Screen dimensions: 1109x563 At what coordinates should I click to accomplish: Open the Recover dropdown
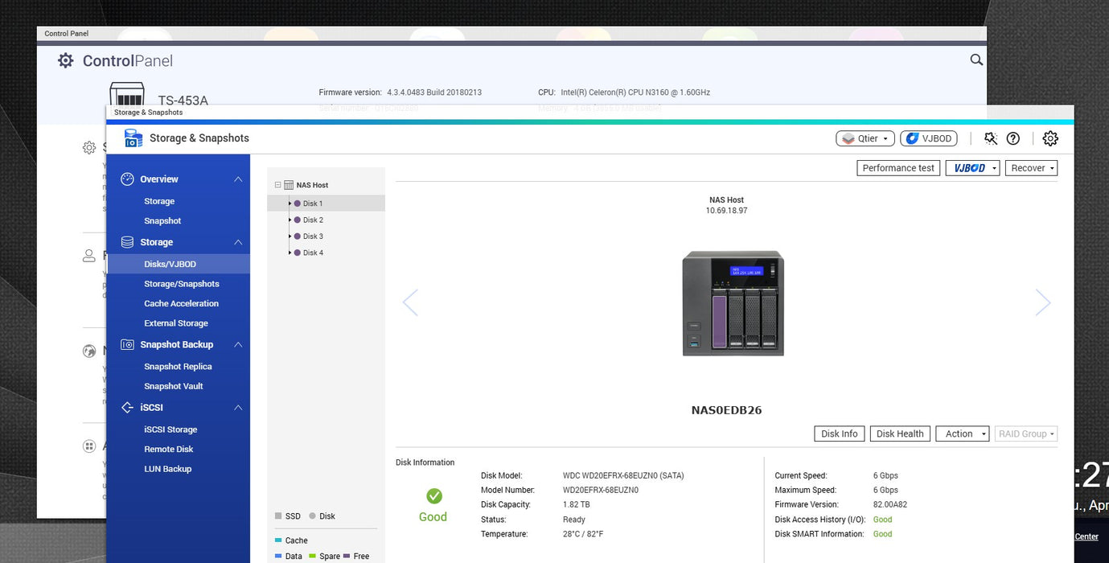1031,168
